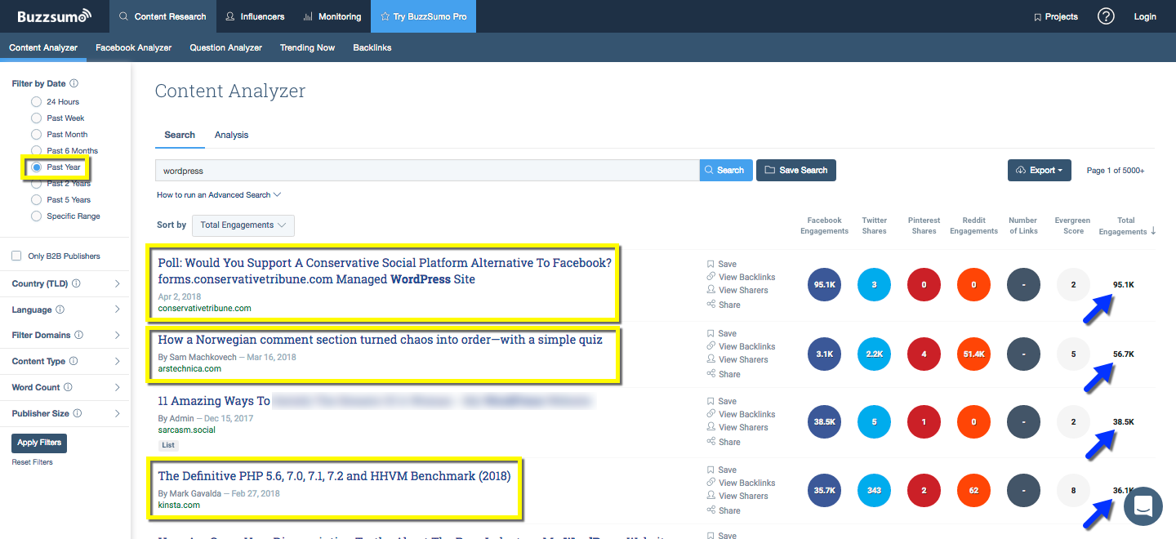Click the Content Type info icon
The height and width of the screenshot is (539, 1176).
pyautogui.click(x=73, y=361)
